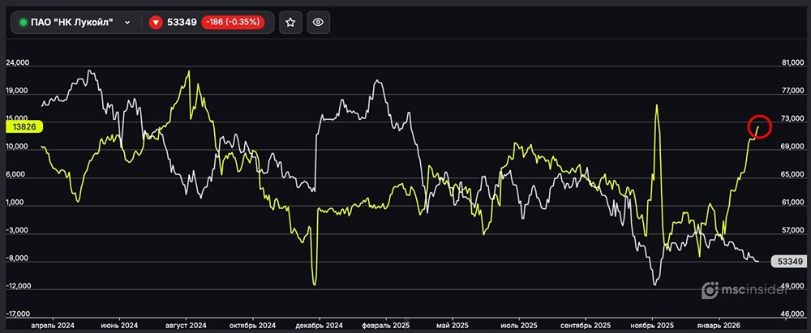Click the январь 2026 date label

point(719,326)
